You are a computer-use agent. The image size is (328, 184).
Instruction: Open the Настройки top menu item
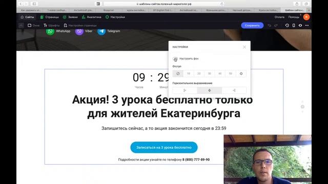click(115, 17)
